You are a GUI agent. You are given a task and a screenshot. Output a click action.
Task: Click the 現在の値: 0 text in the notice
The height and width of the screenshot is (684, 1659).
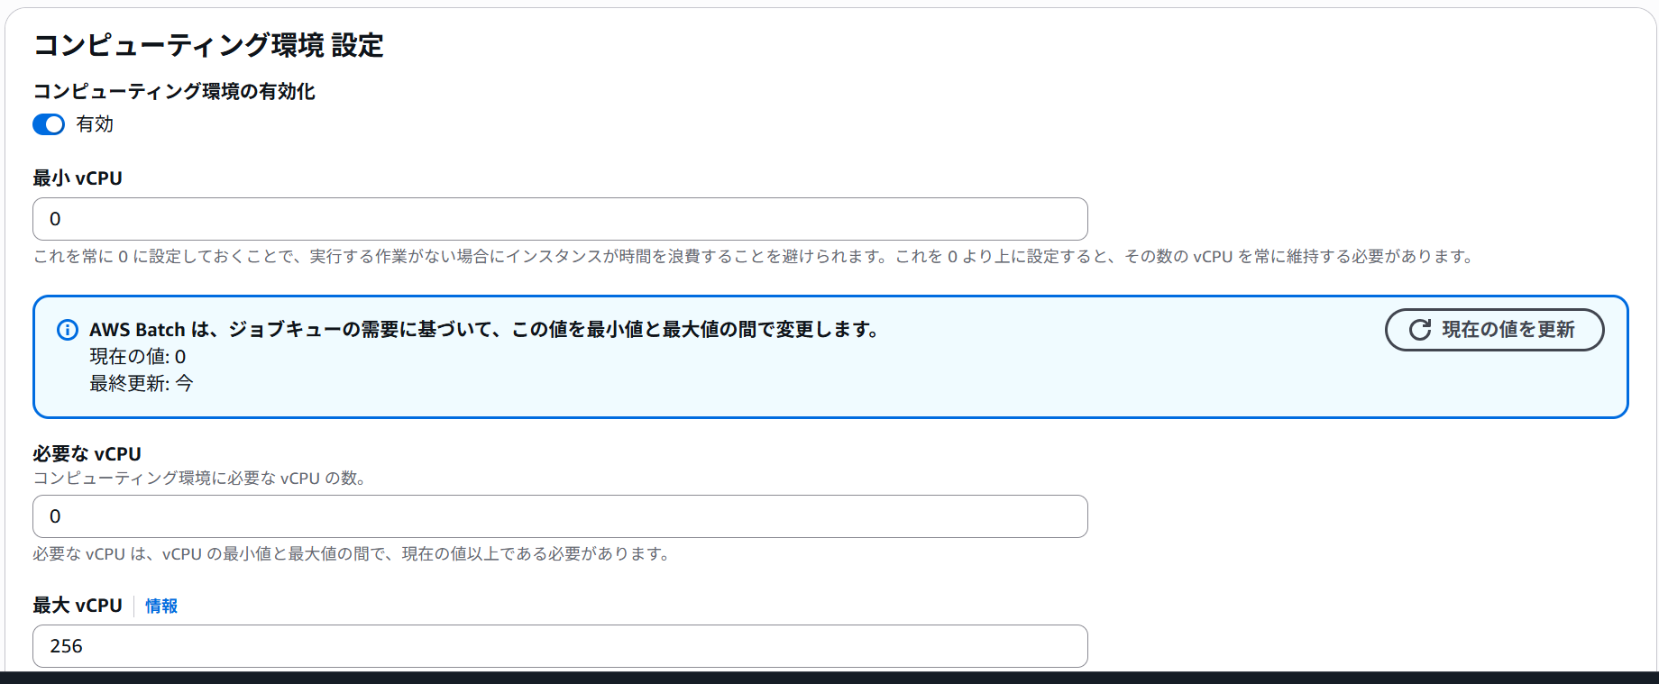pos(137,357)
